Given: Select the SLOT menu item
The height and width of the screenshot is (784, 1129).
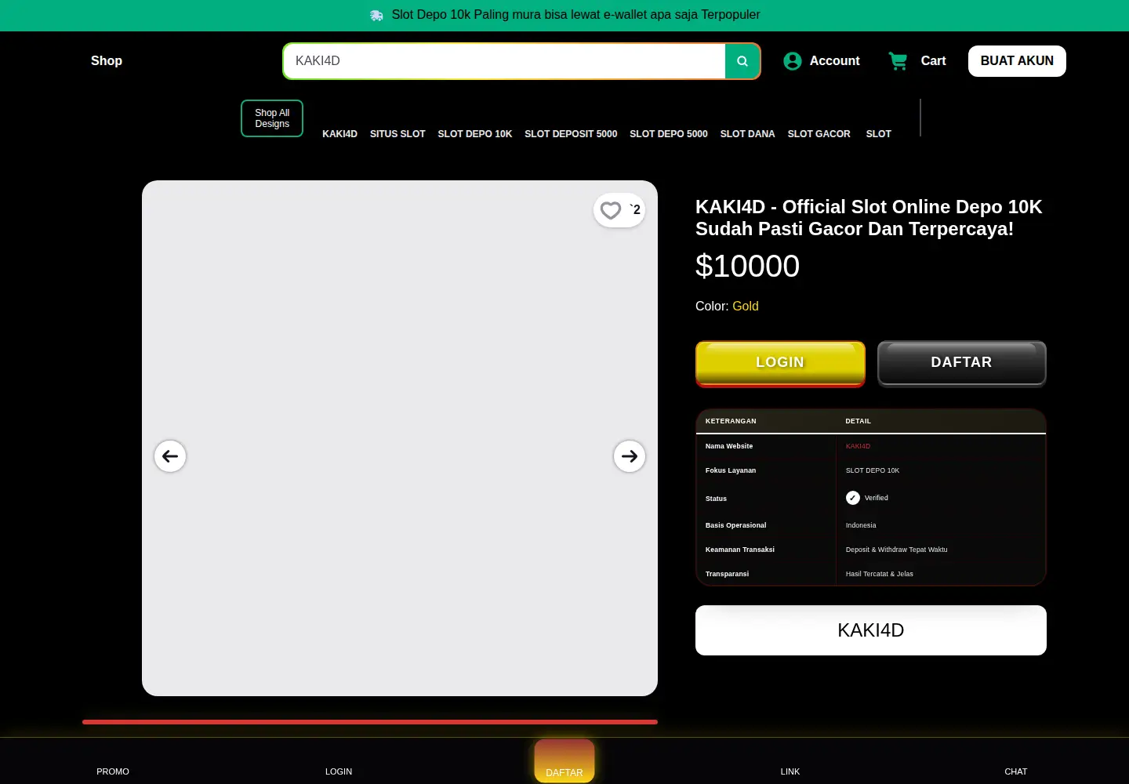Looking at the screenshot, I should tap(878, 134).
